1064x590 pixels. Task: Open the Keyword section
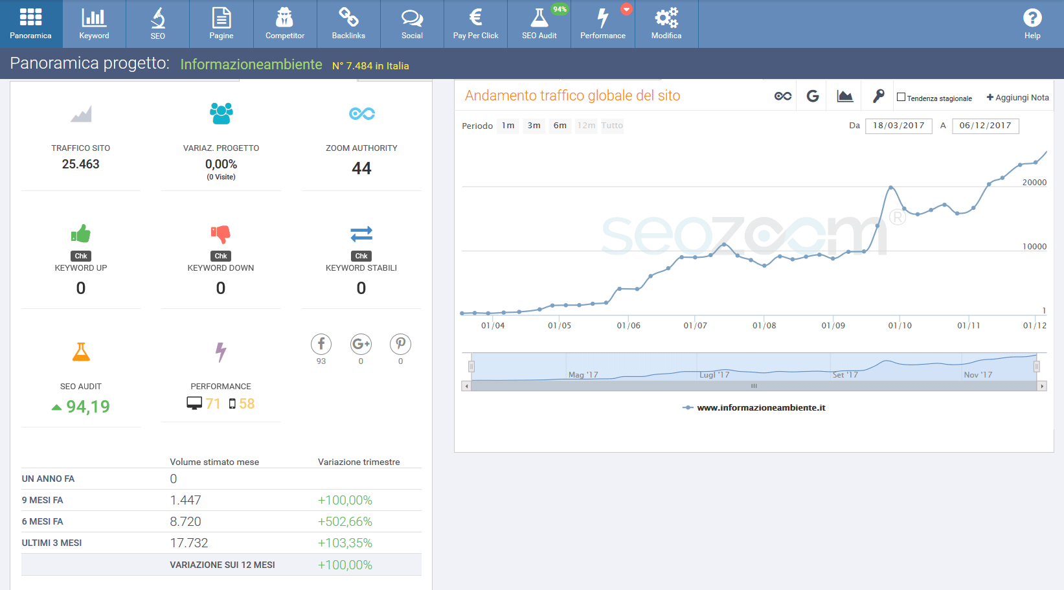click(95, 24)
